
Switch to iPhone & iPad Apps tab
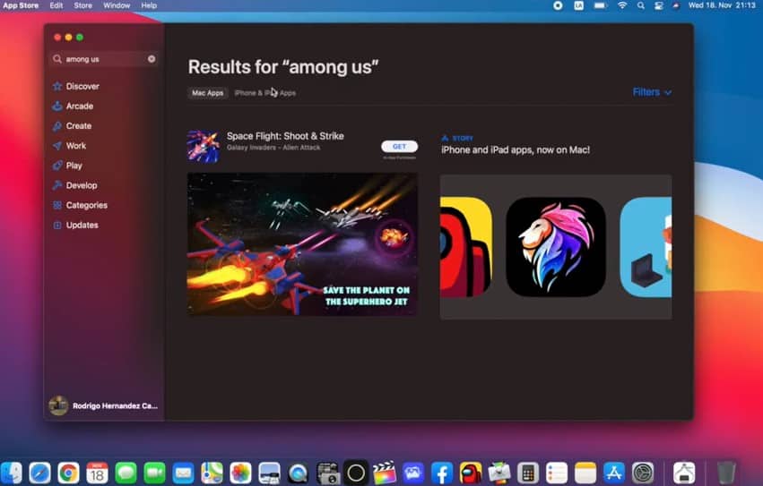coord(265,93)
